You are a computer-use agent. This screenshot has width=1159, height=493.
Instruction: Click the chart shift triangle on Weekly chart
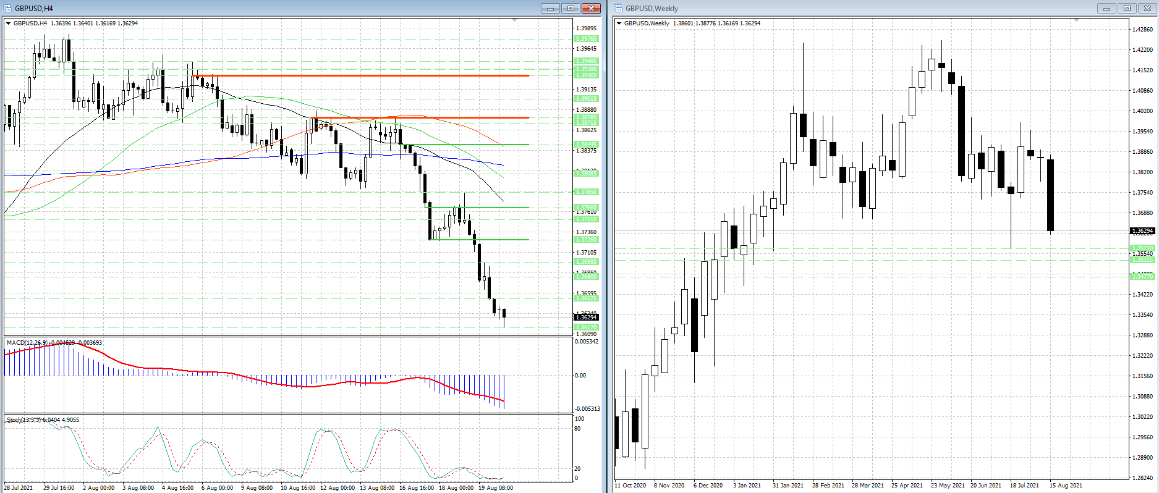[x=1076, y=20]
